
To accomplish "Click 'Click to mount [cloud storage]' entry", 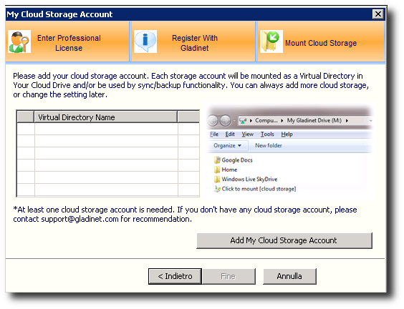I will click(x=255, y=189).
